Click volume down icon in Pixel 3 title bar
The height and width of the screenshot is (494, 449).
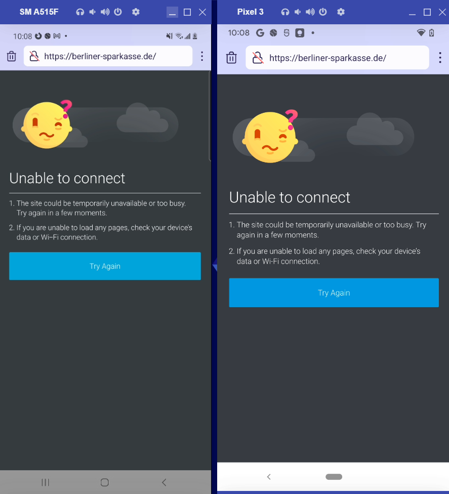(298, 12)
